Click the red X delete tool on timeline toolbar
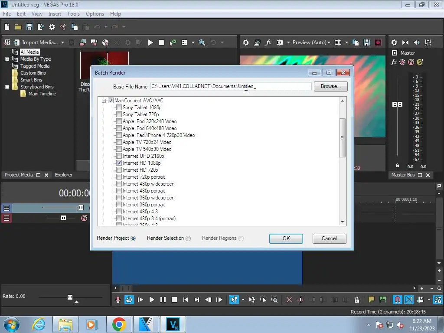 (x=289, y=300)
